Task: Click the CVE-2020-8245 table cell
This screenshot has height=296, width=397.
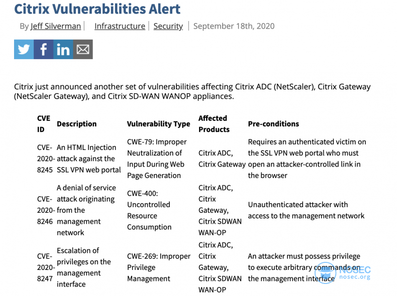Action: 46,159
